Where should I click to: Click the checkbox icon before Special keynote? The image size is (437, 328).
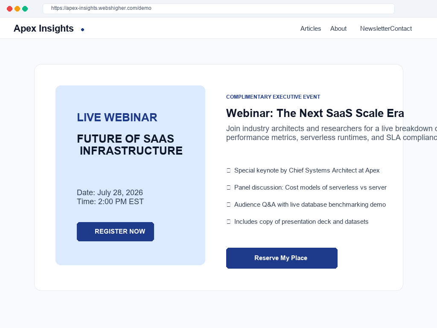[229, 170]
